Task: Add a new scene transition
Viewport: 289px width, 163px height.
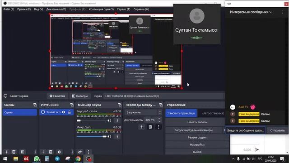Action: click(141, 127)
